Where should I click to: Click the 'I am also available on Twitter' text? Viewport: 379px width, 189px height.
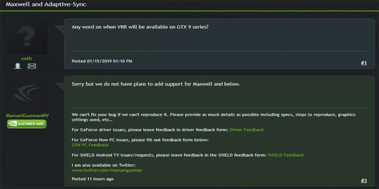[103, 165]
